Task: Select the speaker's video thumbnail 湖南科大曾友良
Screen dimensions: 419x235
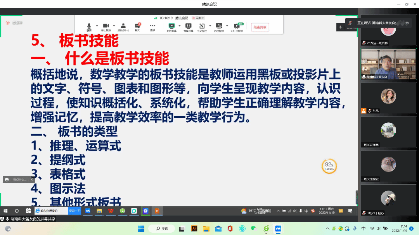Action: tap(388, 64)
